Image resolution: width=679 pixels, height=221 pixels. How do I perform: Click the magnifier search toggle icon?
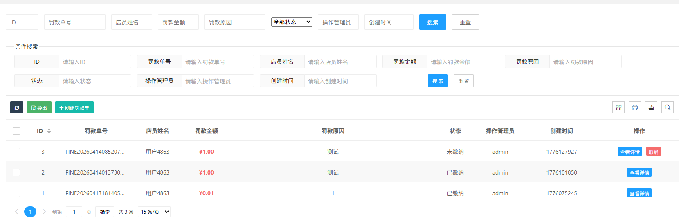click(668, 108)
